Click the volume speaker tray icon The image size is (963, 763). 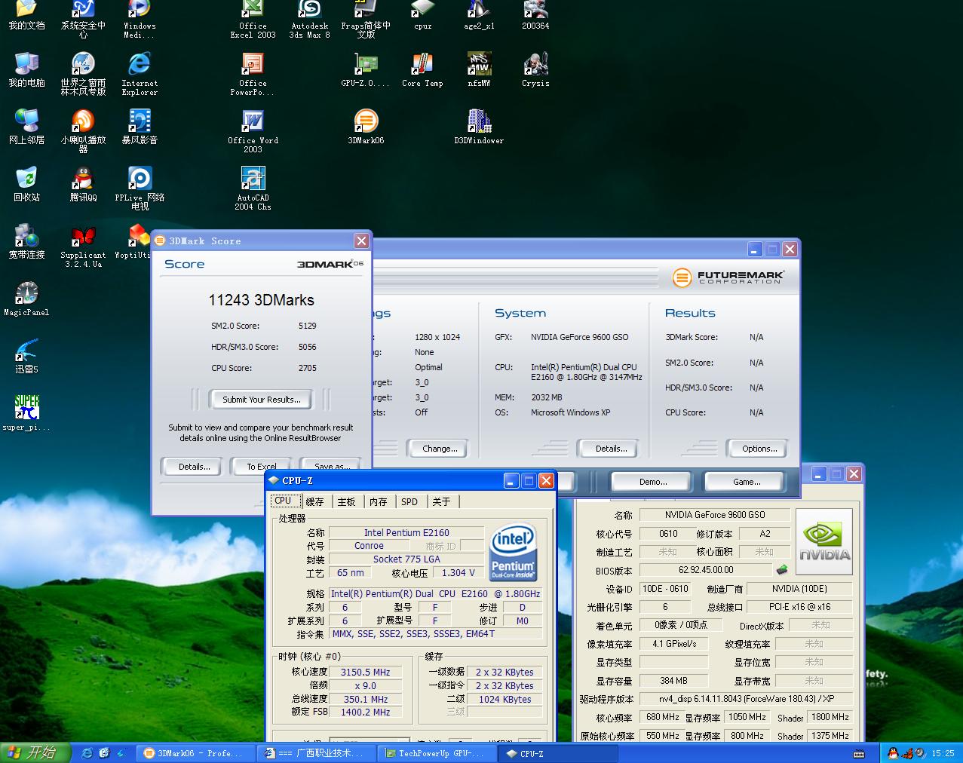click(x=920, y=752)
